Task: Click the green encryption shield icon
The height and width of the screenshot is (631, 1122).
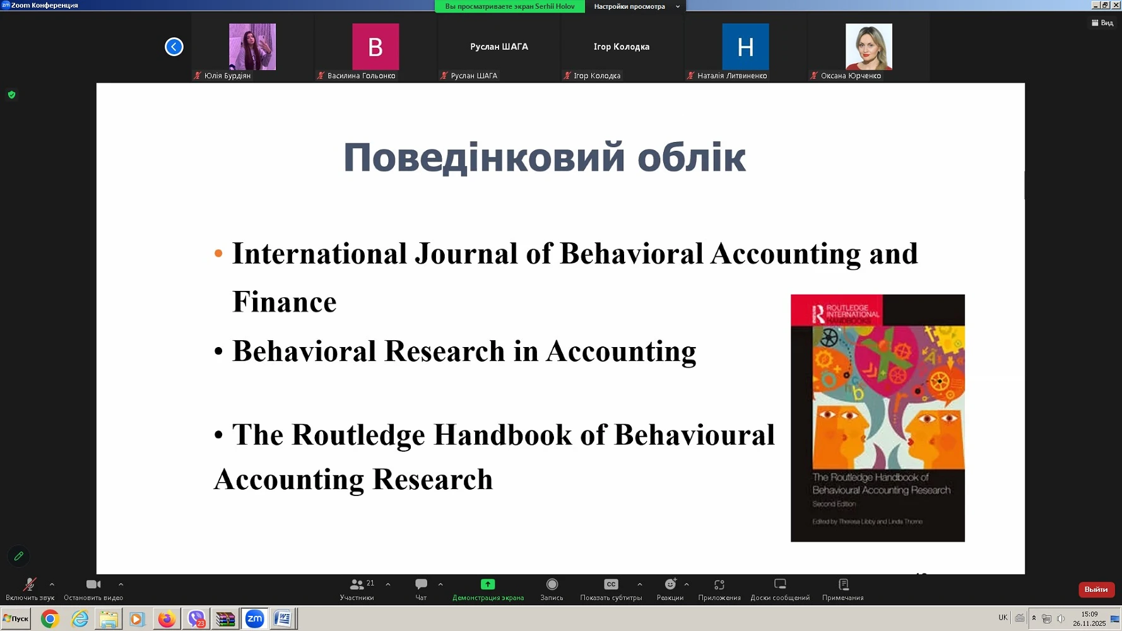Action: [11, 95]
